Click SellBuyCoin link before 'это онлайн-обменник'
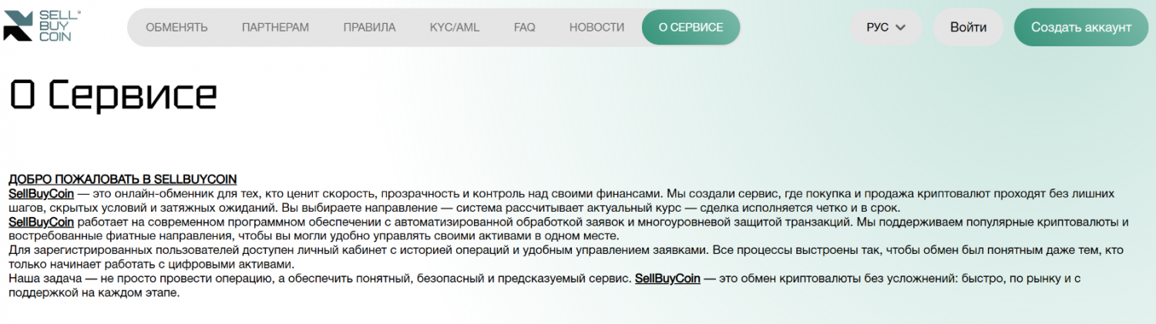Screen dimensions: 1156x324 coord(41,194)
